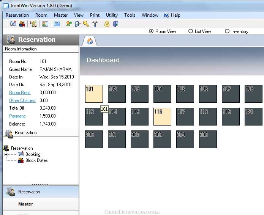Open the Room Rent link
This screenshot has height=215, width=264.
tap(20, 93)
